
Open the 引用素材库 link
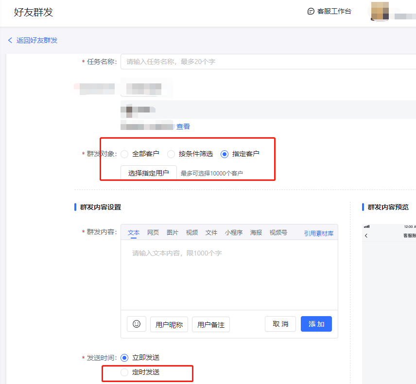[319, 233]
